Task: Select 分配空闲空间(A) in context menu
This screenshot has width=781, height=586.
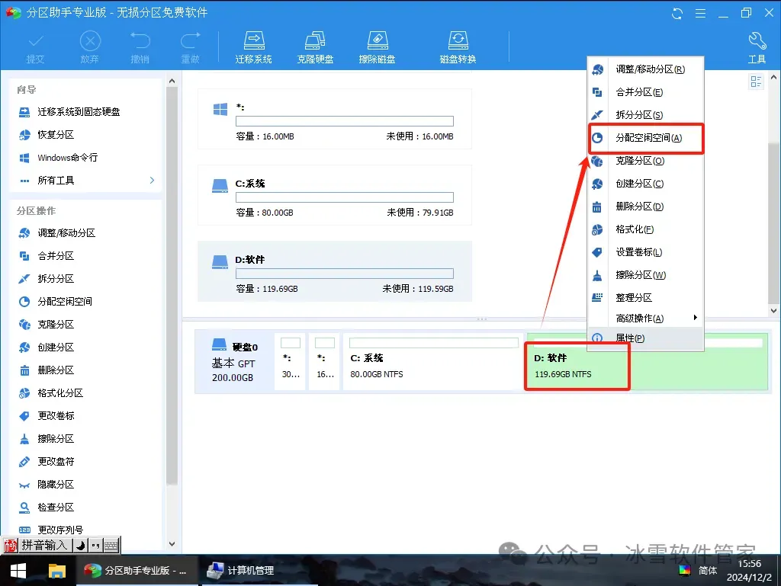Action: [646, 138]
